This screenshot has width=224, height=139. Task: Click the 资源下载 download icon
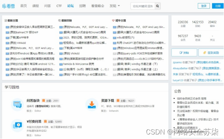coord(92,105)
